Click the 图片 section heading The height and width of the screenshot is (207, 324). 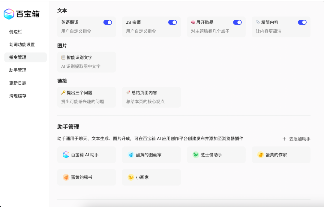click(62, 46)
